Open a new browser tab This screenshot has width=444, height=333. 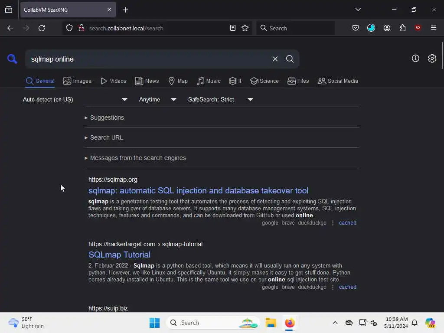tap(125, 10)
